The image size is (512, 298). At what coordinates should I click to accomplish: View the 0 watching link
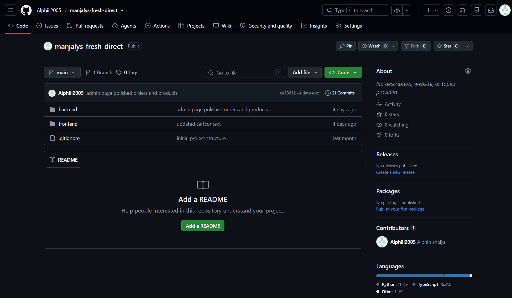point(392,125)
